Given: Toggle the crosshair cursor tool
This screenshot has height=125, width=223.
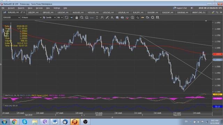Looking at the screenshot, I should coord(138,17).
